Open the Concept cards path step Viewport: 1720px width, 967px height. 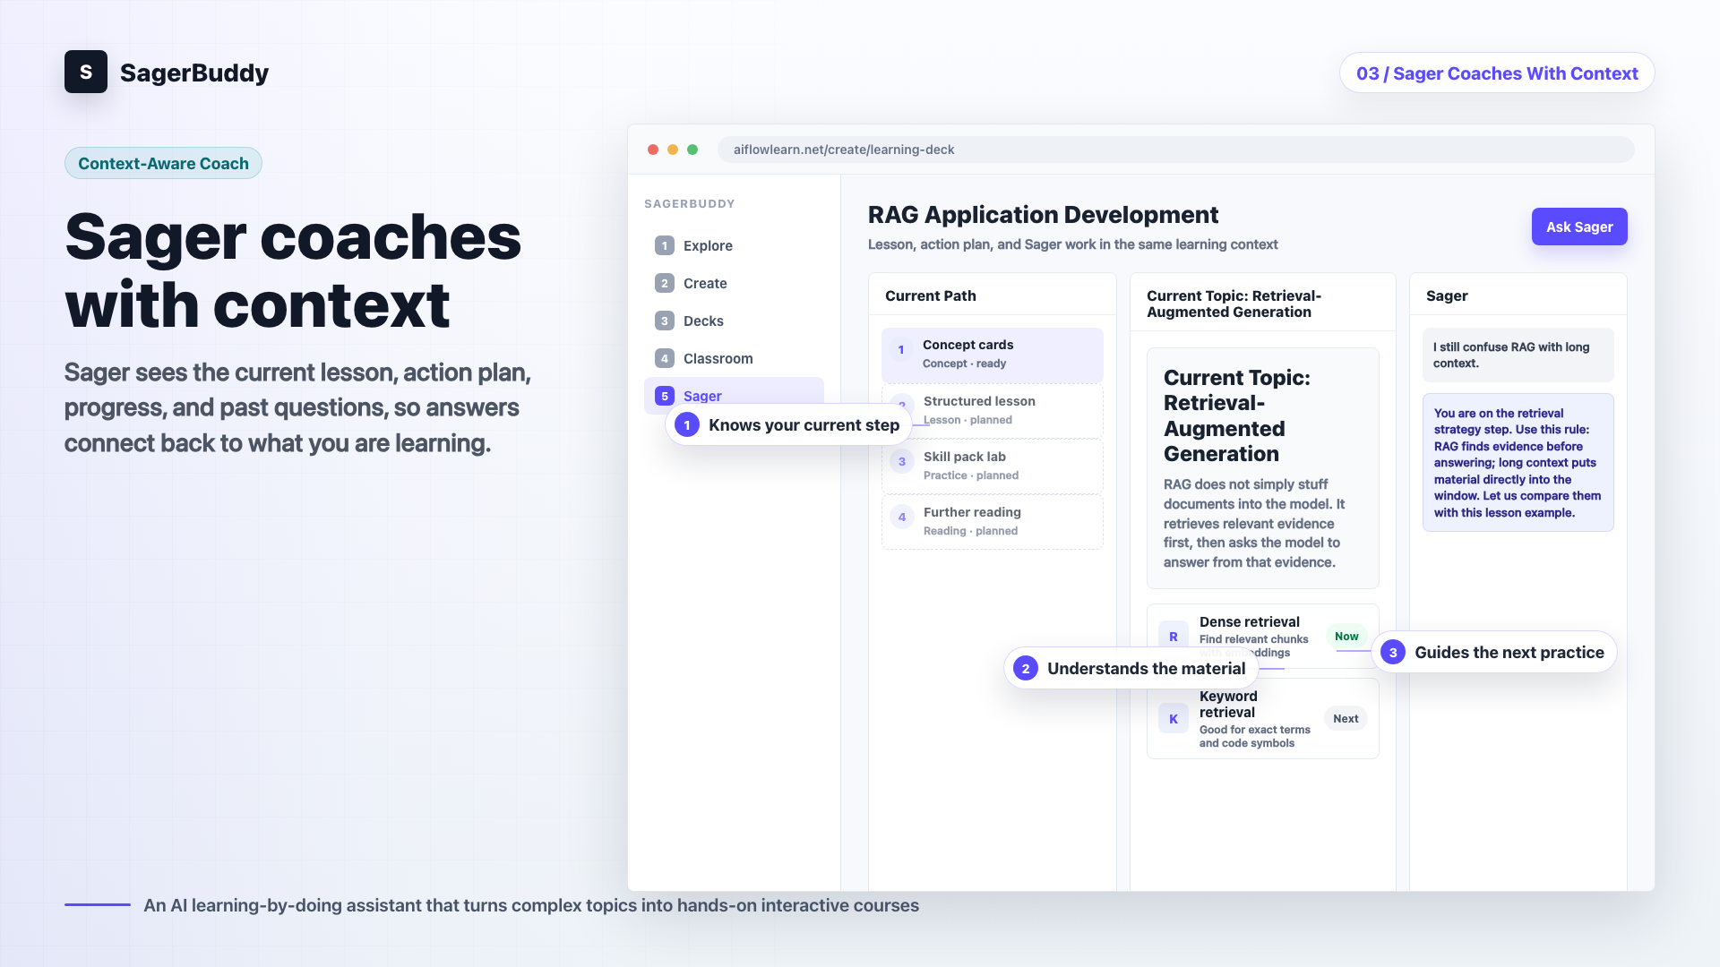click(993, 355)
